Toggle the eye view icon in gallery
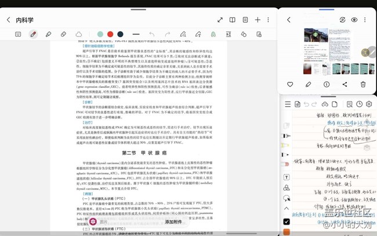Viewport: 377px width, 236px height. click(x=354, y=20)
